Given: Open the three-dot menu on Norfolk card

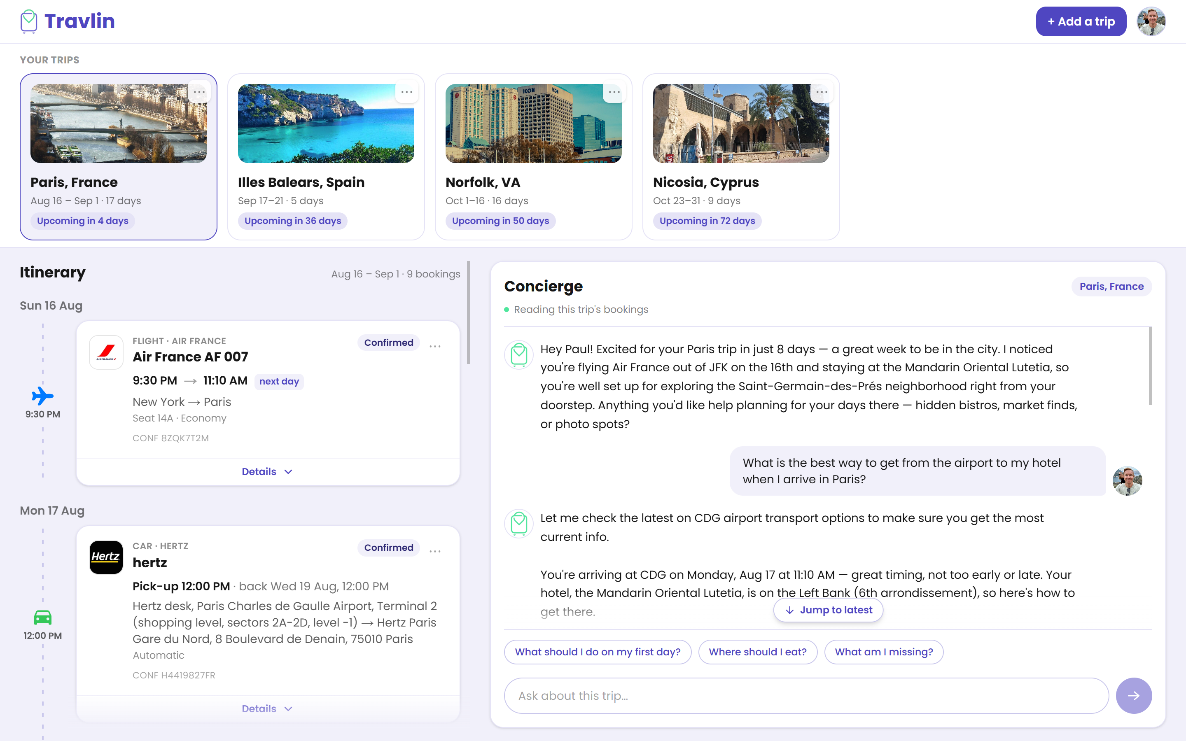Looking at the screenshot, I should [614, 92].
